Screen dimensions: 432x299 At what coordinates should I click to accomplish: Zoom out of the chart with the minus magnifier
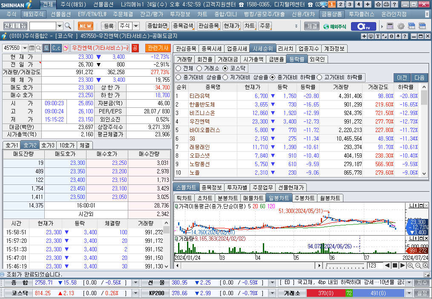[418, 265]
